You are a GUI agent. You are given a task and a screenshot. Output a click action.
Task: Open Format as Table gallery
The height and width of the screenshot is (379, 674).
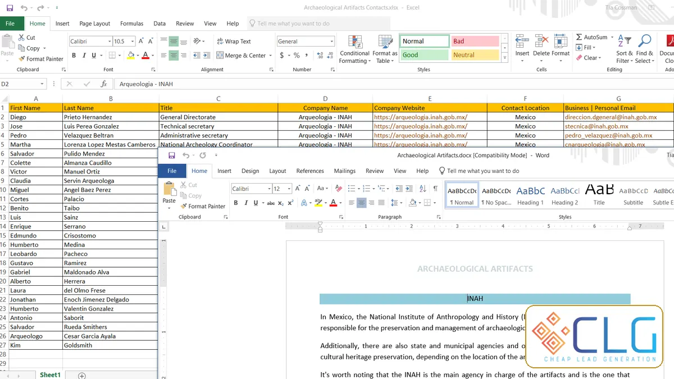tap(386, 49)
